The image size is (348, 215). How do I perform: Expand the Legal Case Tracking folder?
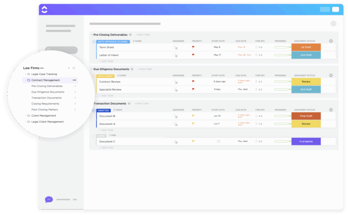point(25,74)
